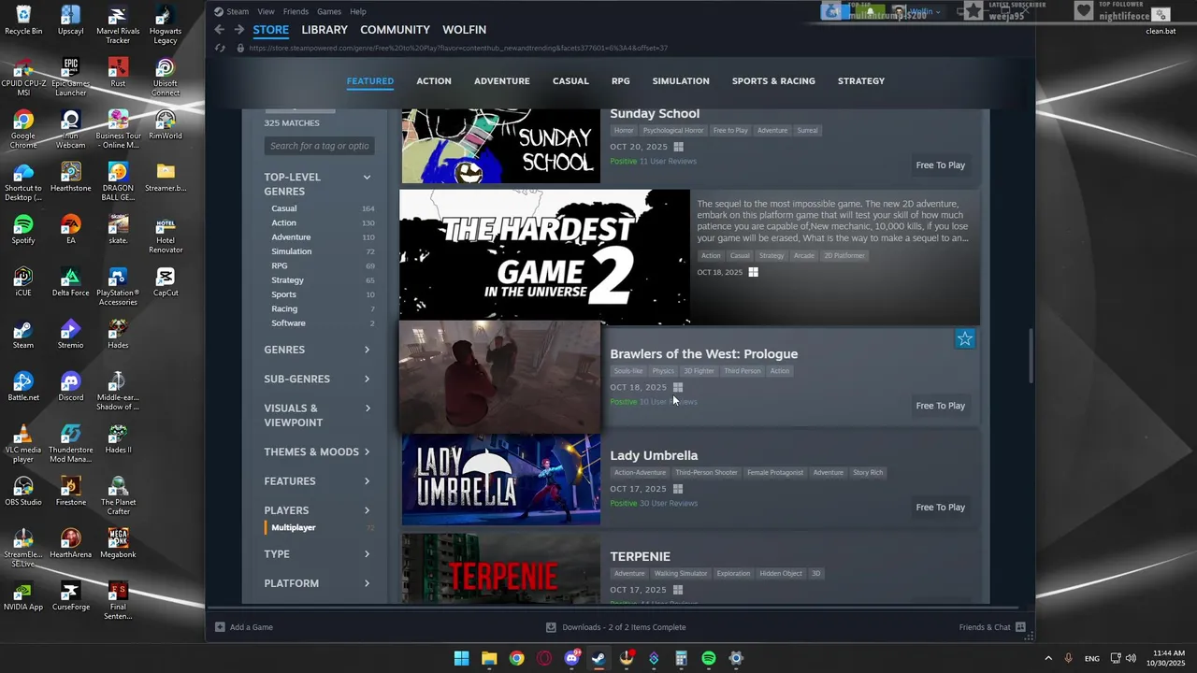This screenshot has height=673, width=1197.
Task: Filter by Software in sidebar
Action: [288, 323]
